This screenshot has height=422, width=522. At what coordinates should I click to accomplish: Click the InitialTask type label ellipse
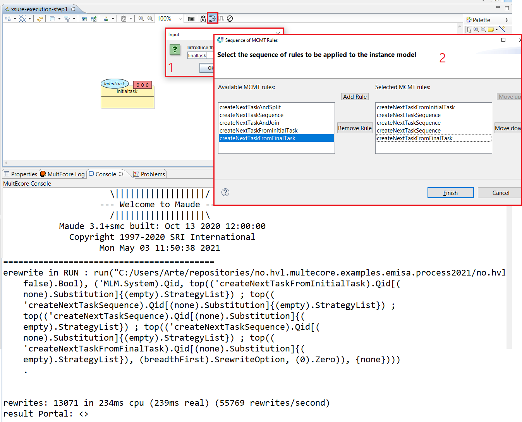click(115, 83)
